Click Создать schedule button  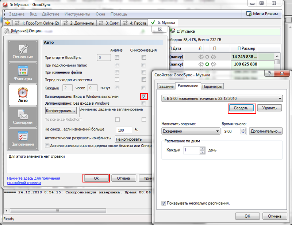(x=241, y=108)
